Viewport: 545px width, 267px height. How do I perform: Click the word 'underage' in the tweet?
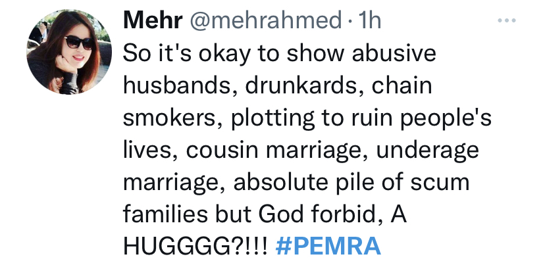pos(428,151)
